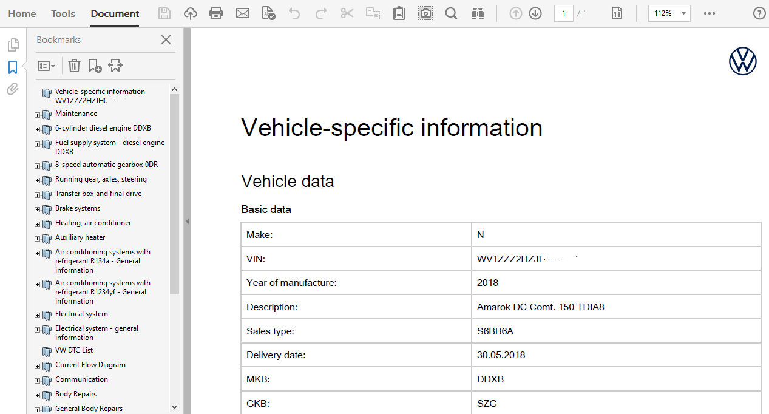
Task: Toggle the Bookmarks panel ribbon icon
Action: pos(12,67)
